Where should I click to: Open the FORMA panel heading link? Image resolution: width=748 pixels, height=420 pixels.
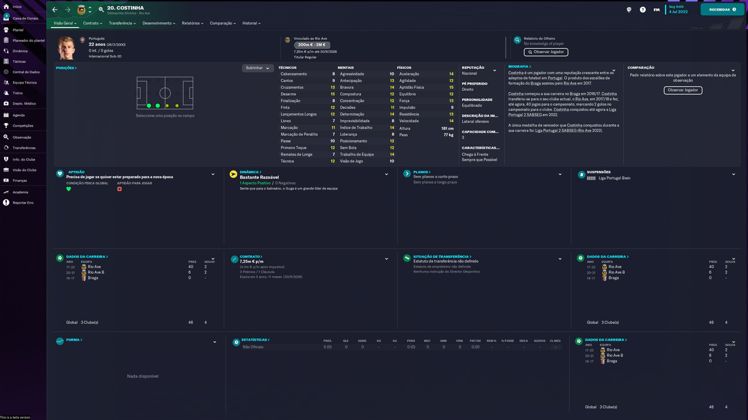(x=74, y=339)
